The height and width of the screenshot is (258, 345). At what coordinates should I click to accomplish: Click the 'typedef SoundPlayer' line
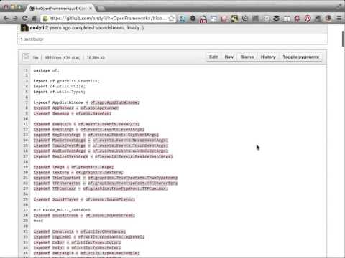84,199
